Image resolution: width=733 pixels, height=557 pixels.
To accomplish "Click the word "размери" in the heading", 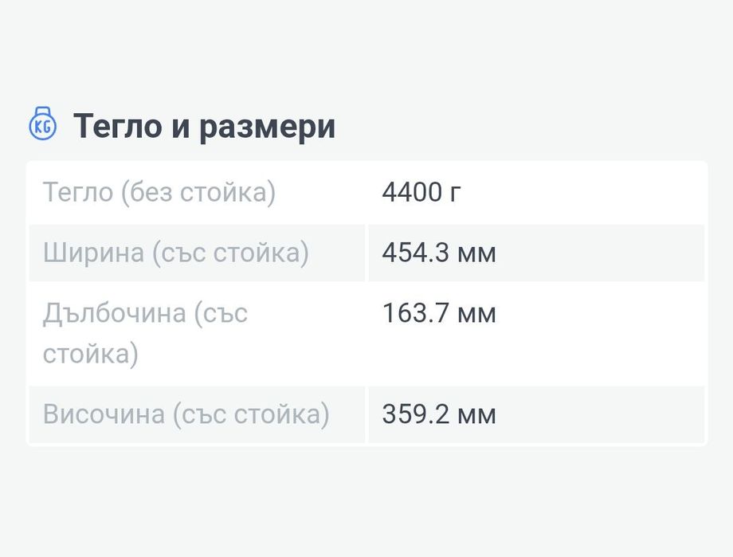I will coord(267,126).
